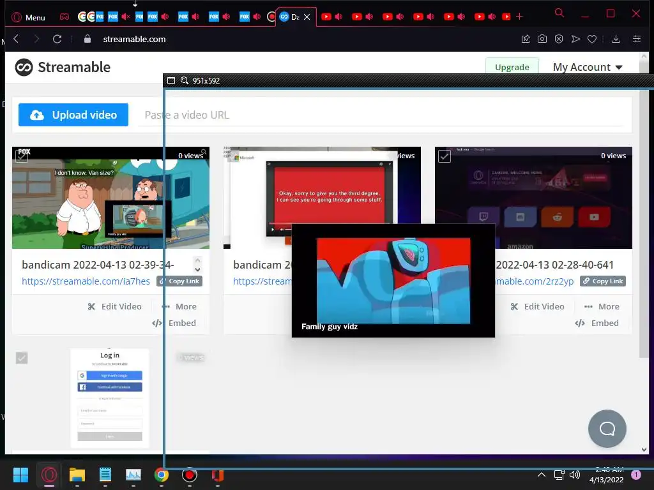This screenshot has width=654, height=490.
Task: Click Edit Video on the ia7hes card
Action: tap(115, 307)
